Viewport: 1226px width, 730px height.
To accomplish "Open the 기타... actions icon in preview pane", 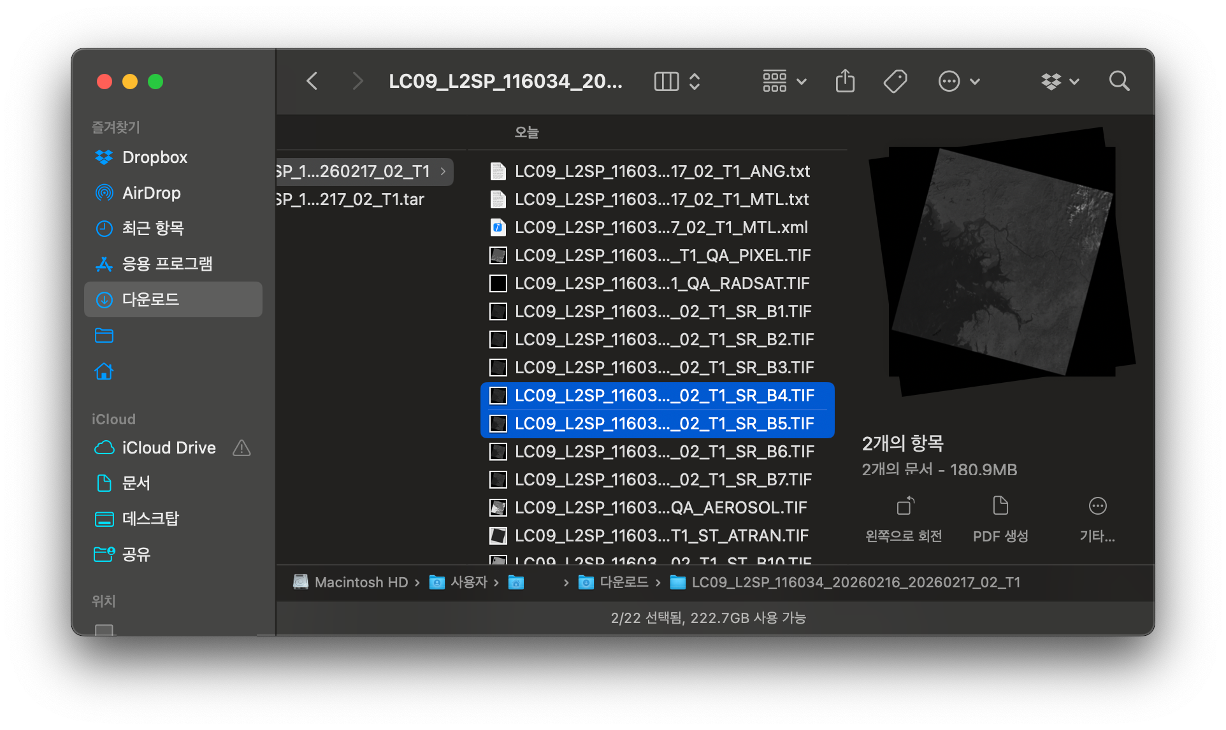I will [x=1098, y=517].
